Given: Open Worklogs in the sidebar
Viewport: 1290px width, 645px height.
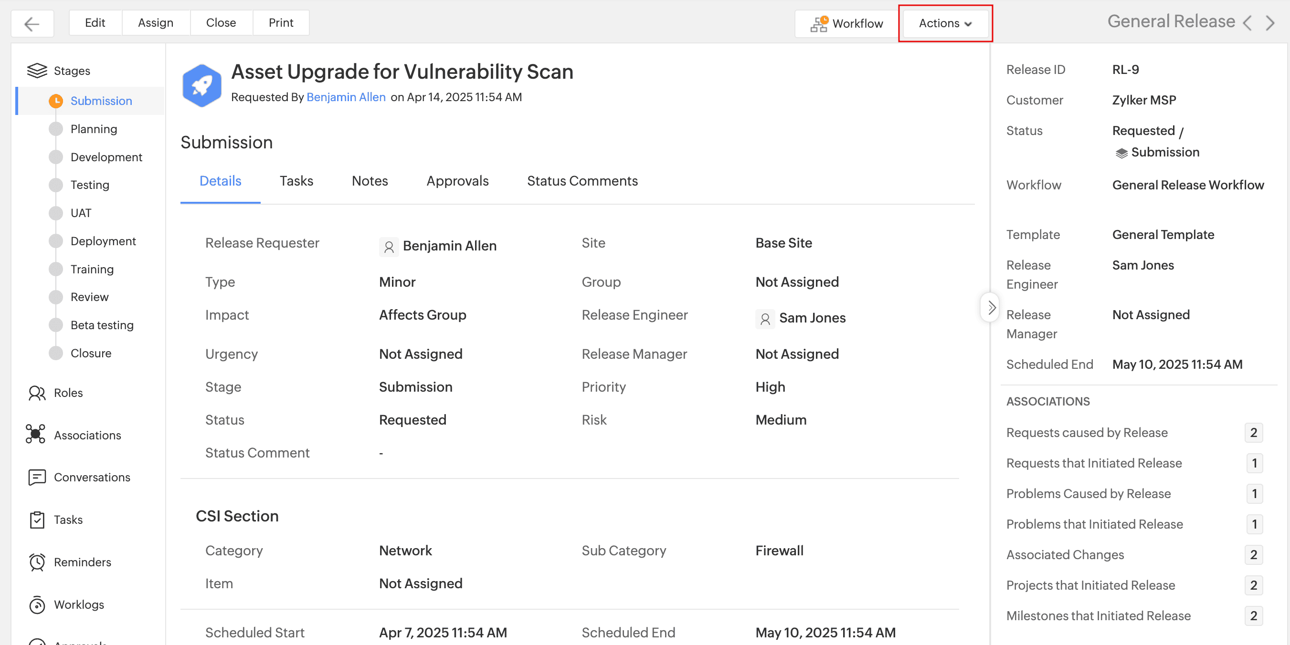Looking at the screenshot, I should tap(79, 604).
